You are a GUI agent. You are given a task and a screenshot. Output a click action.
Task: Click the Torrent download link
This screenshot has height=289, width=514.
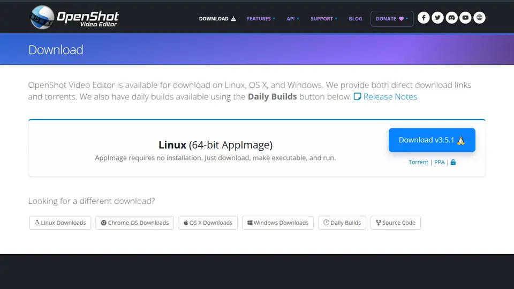click(418, 162)
